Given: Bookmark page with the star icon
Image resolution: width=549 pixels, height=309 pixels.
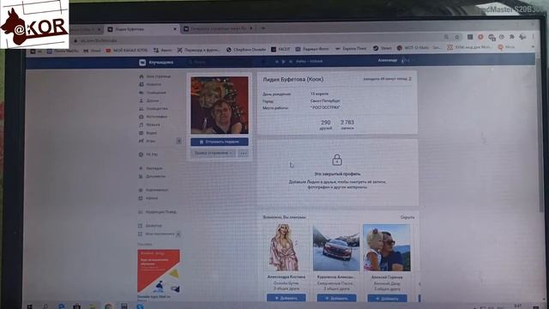Looking at the screenshot, I should 457,37.
